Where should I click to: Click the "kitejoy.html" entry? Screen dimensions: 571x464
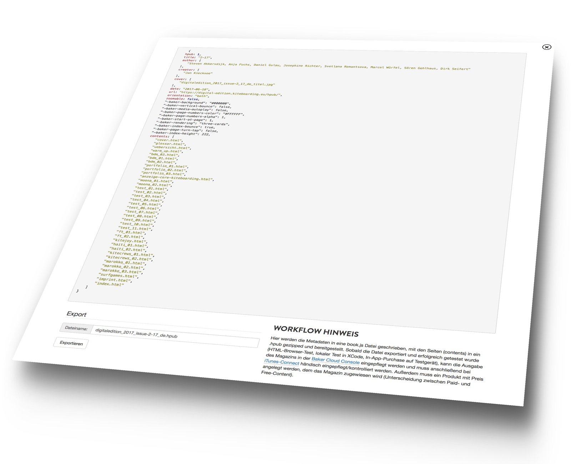point(130,241)
